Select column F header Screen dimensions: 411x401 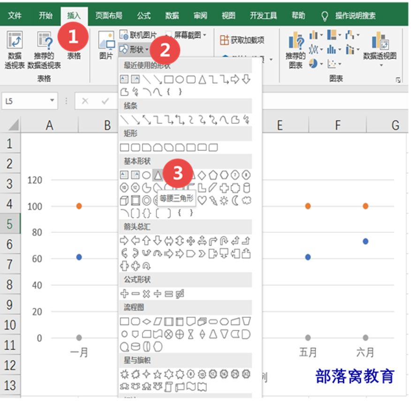click(338, 125)
